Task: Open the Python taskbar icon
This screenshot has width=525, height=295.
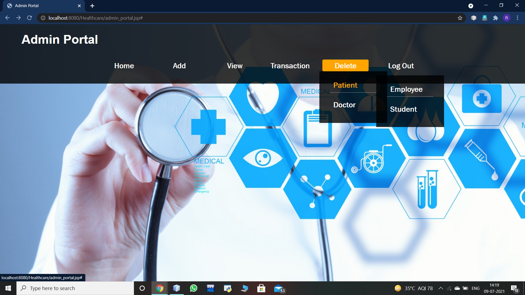Action: pyautogui.click(x=227, y=288)
